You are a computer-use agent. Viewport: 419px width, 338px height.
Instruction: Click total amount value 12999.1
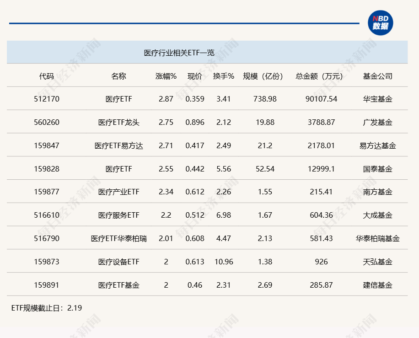[321, 169]
